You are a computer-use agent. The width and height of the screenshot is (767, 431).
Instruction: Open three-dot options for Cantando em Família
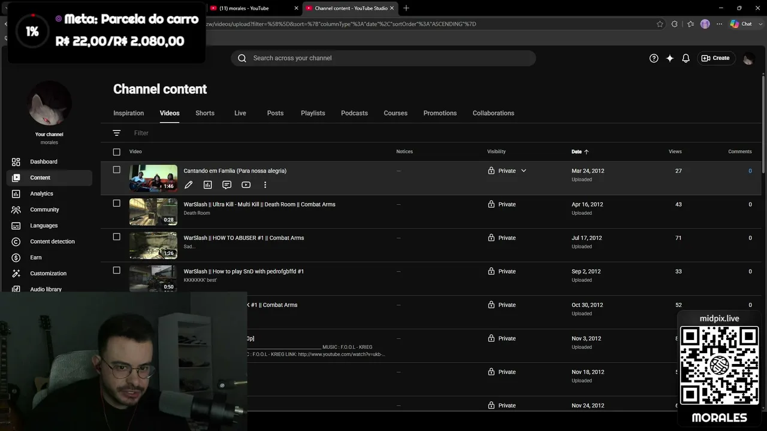[265, 185]
